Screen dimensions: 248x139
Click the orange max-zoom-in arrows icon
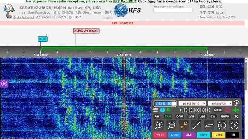[184, 125]
